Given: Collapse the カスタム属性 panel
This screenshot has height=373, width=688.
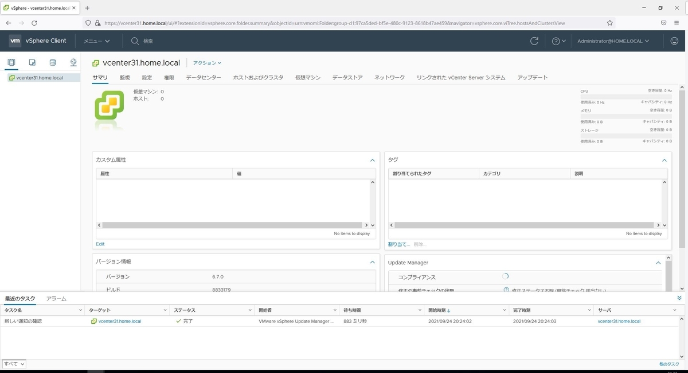Looking at the screenshot, I should [x=372, y=160].
